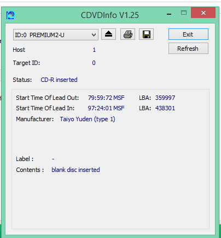Click the floppy disk save icon
221x238 pixels.
[146, 34]
